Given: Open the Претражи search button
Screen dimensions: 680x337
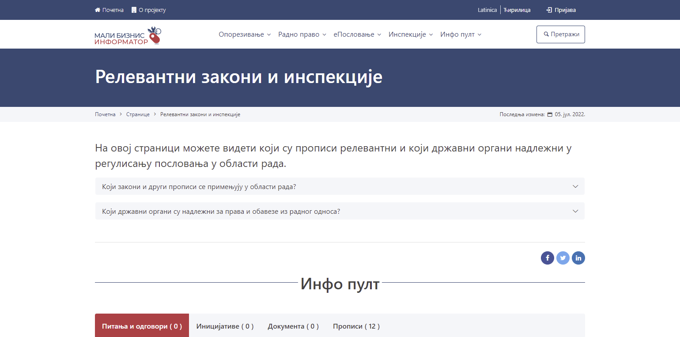Looking at the screenshot, I should coord(561,34).
